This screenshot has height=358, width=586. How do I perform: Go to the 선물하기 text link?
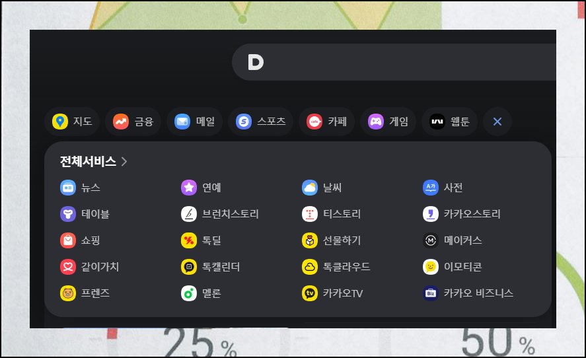(342, 240)
